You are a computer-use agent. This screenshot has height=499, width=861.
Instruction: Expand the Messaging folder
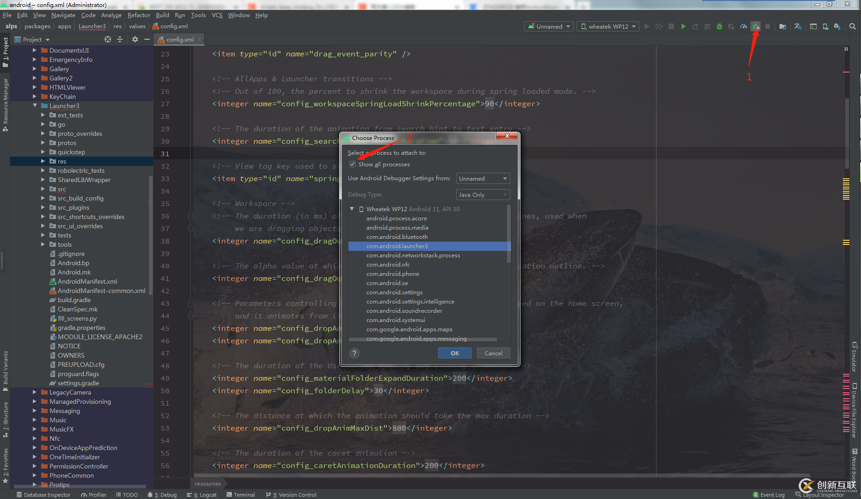[35, 411]
